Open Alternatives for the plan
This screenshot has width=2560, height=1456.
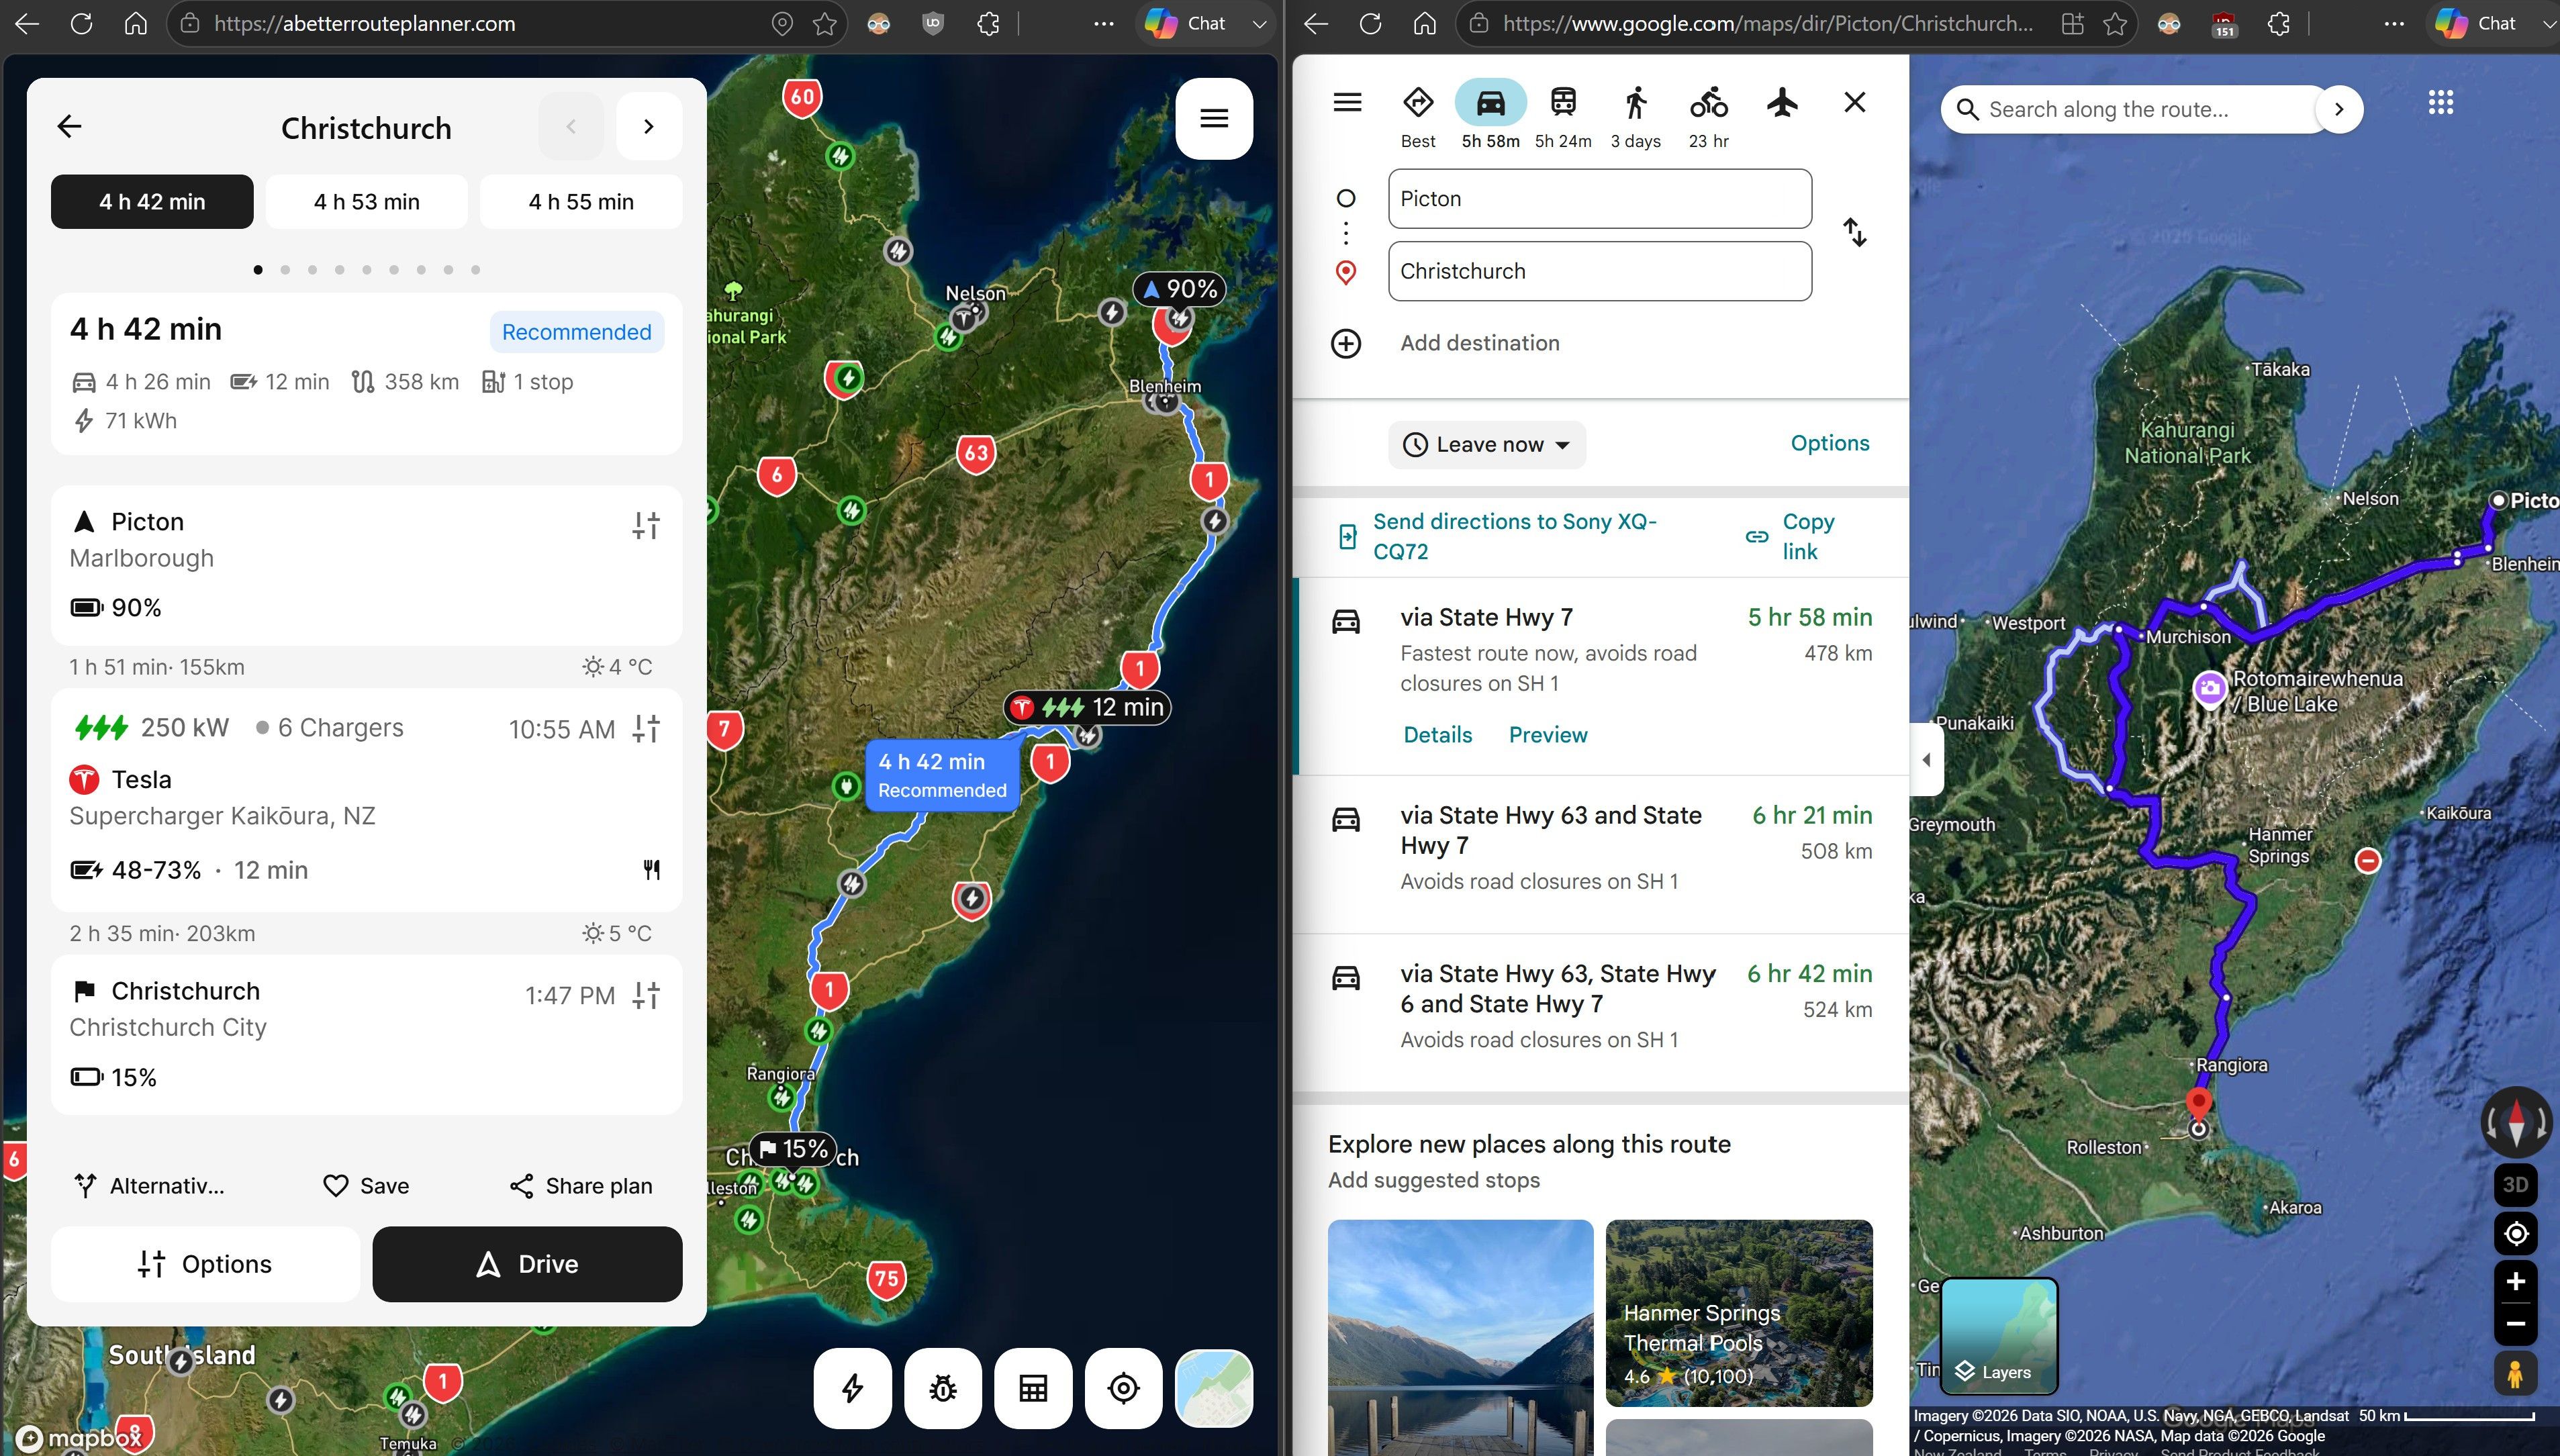pos(150,1186)
